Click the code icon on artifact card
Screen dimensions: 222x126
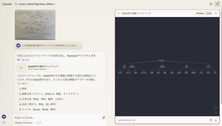[x=21, y=68]
